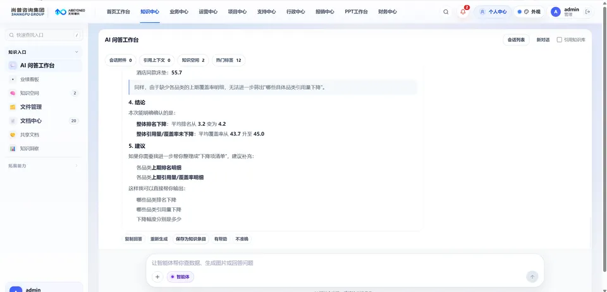
Task: Click the 个人中心 button
Action: click(493, 12)
